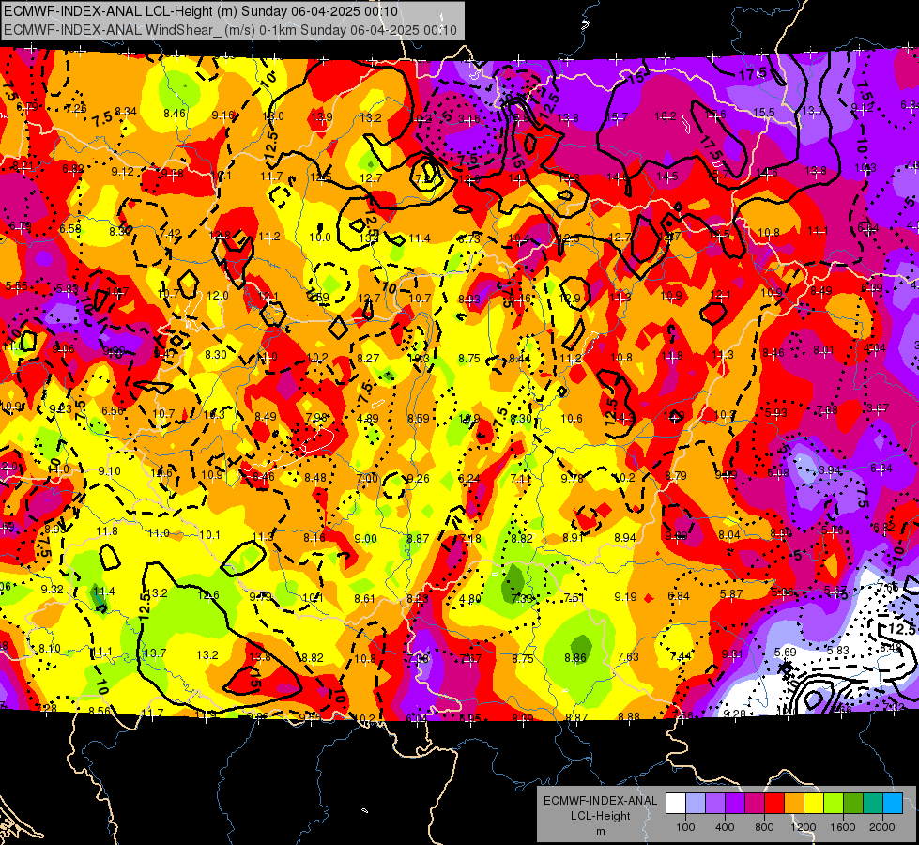The width and height of the screenshot is (919, 845).
Task: Select the white legend swatch
Action: (x=676, y=804)
